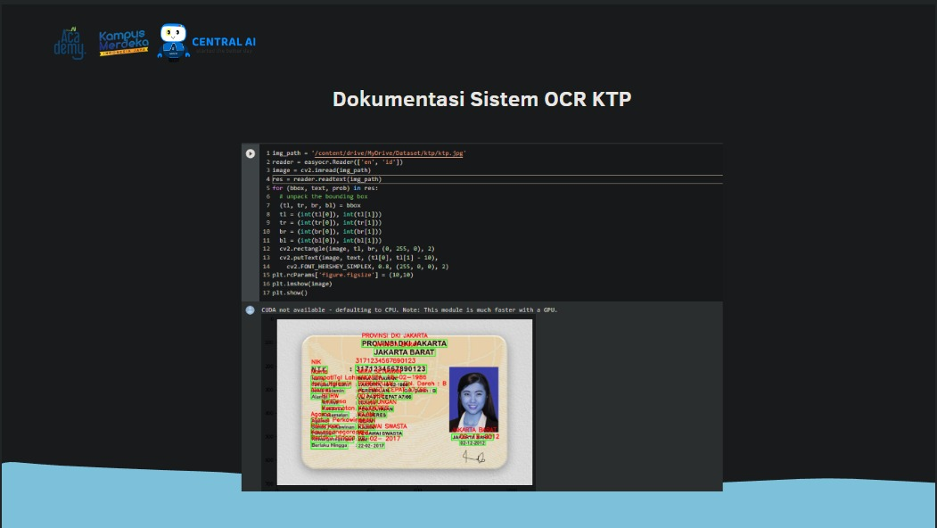Select the CENTRAL AI brand text
937x528 pixels.
pos(224,42)
